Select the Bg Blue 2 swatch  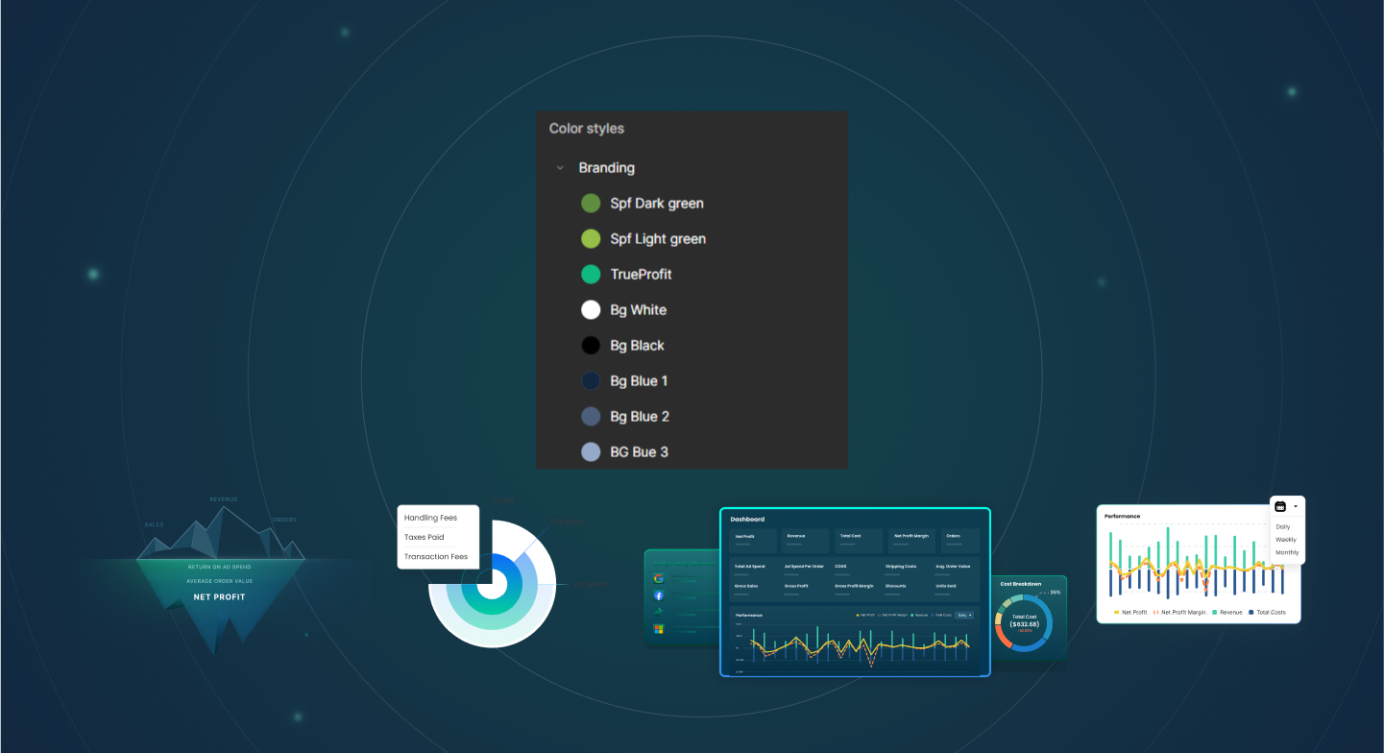point(591,417)
